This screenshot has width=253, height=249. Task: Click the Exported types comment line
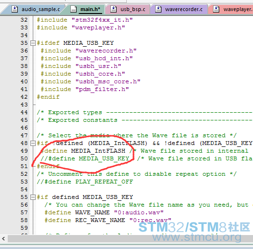tap(145, 112)
